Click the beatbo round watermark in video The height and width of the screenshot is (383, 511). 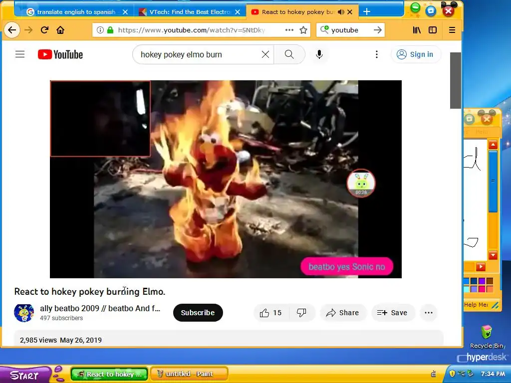pyautogui.click(x=361, y=184)
